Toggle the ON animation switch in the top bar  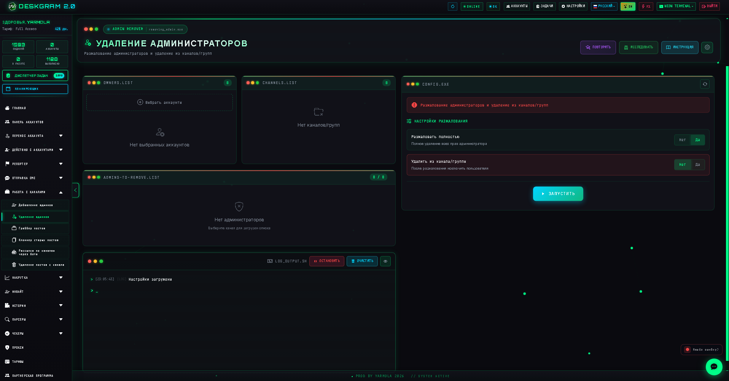[628, 6]
